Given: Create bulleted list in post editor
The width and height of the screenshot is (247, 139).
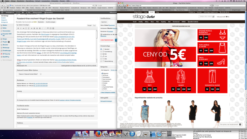Looking at the screenshot, I should point(26,28).
